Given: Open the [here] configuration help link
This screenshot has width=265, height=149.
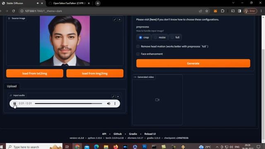Looking at the screenshot, I should pos(153,19).
